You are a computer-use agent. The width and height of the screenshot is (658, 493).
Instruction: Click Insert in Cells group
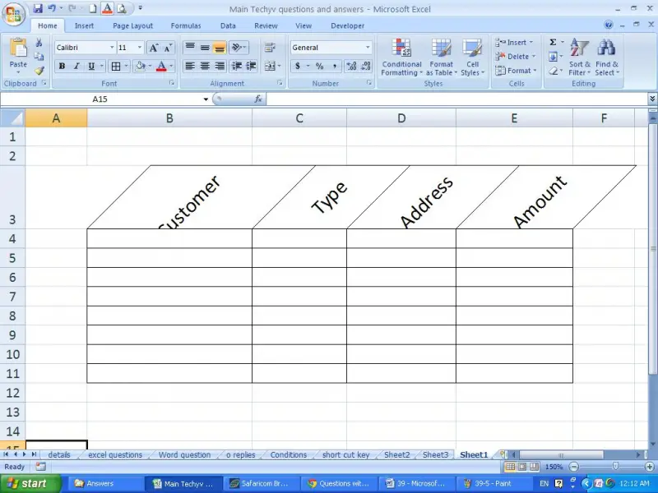(x=514, y=43)
